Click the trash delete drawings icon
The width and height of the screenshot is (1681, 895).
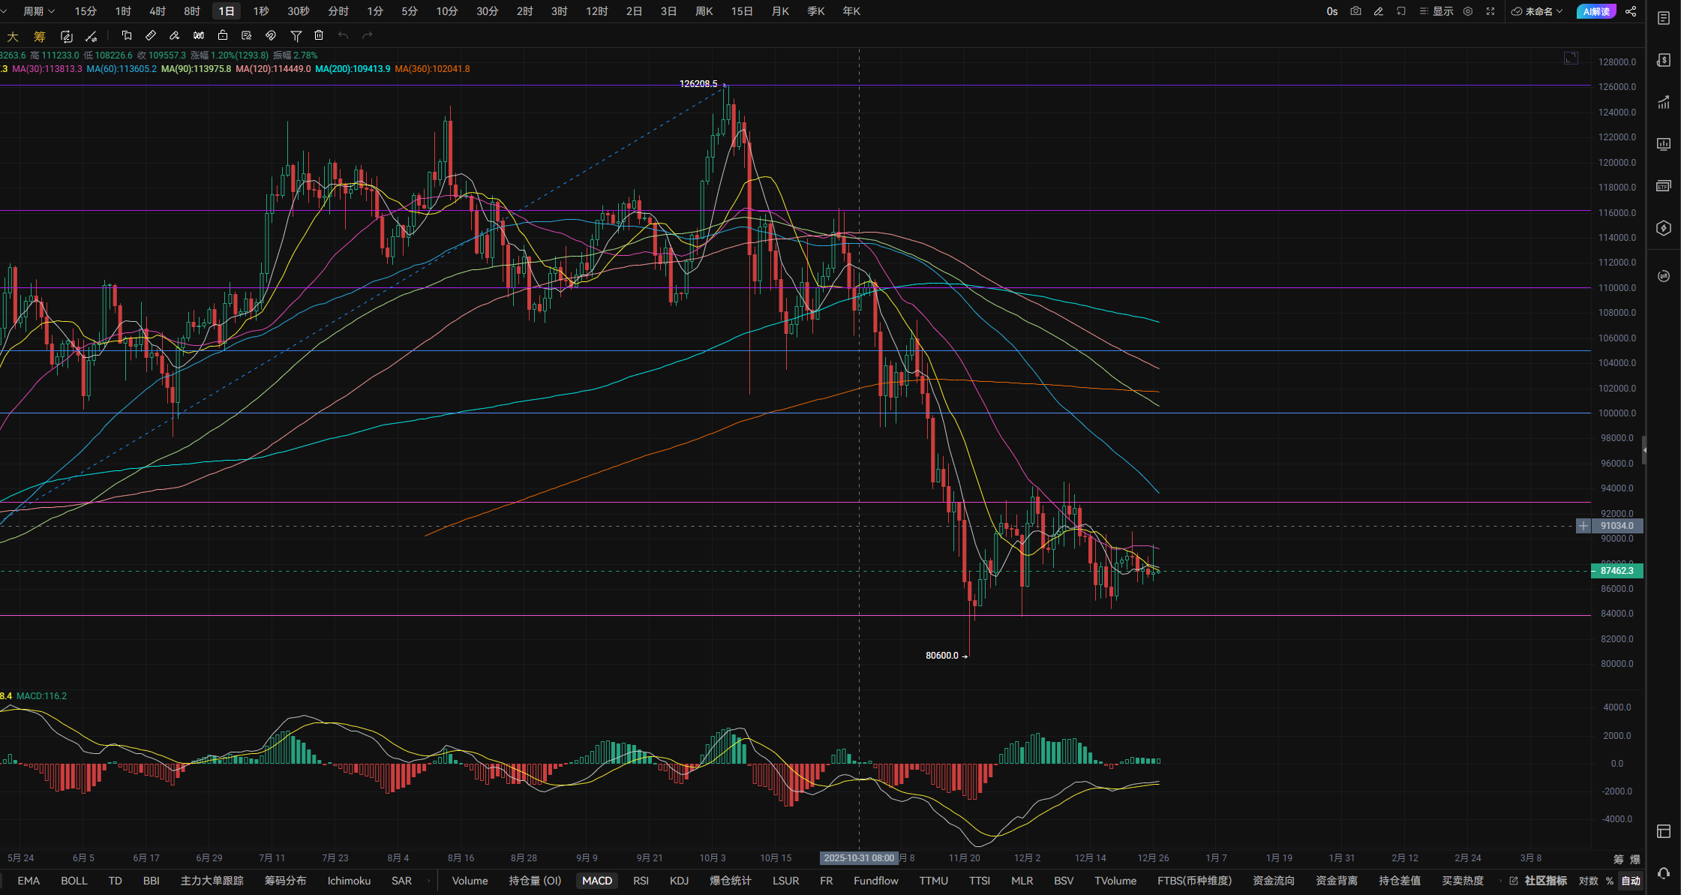click(319, 35)
